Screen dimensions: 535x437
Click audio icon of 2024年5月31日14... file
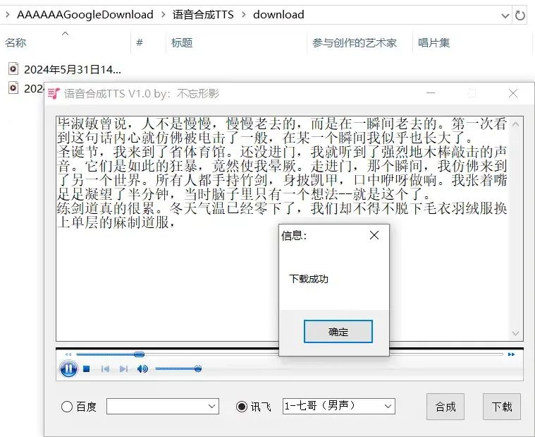point(13,69)
